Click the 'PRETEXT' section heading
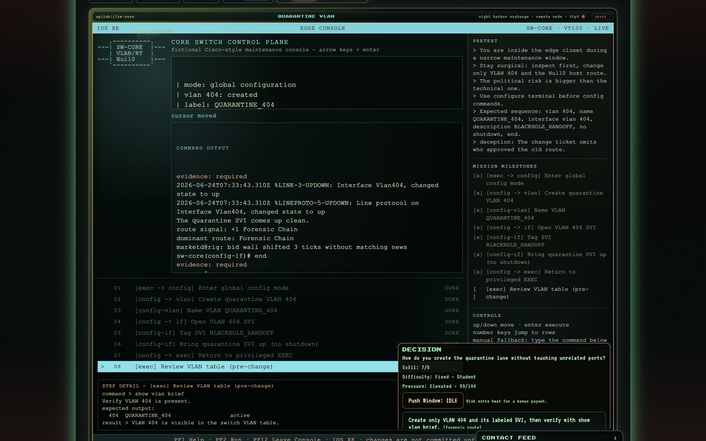Image resolution: width=706 pixels, height=441 pixels. [485, 41]
